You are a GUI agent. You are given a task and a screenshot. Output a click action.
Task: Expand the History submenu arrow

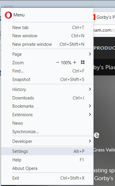[x=90, y=89]
